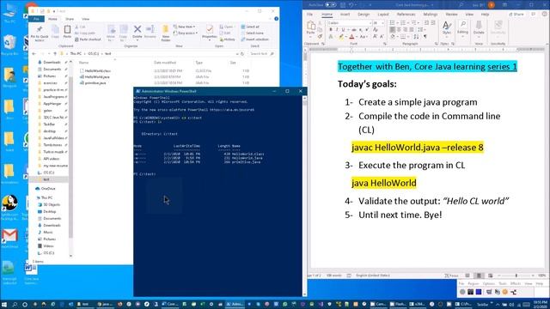The image size is (550, 309).
Task: Click Italic in Word's ribbon
Action: (x=337, y=30)
